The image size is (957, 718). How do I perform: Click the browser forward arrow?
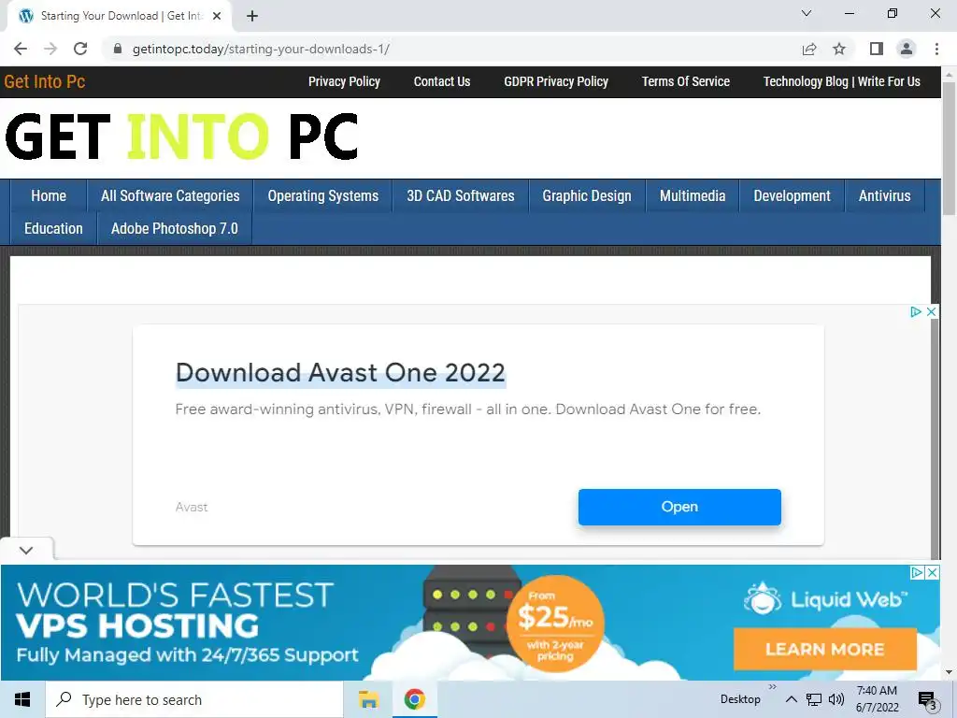[50, 49]
